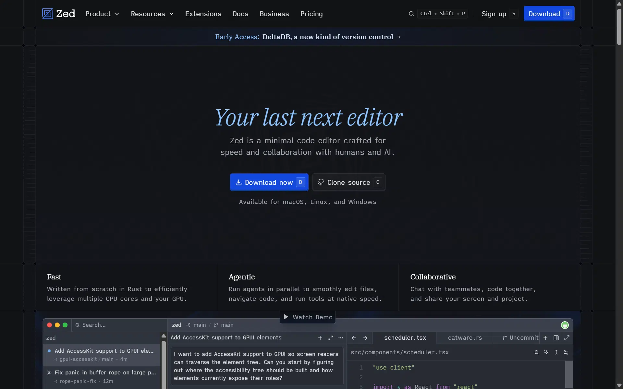The height and width of the screenshot is (389, 623).
Task: Open the Extensions nav item
Action: click(x=203, y=14)
